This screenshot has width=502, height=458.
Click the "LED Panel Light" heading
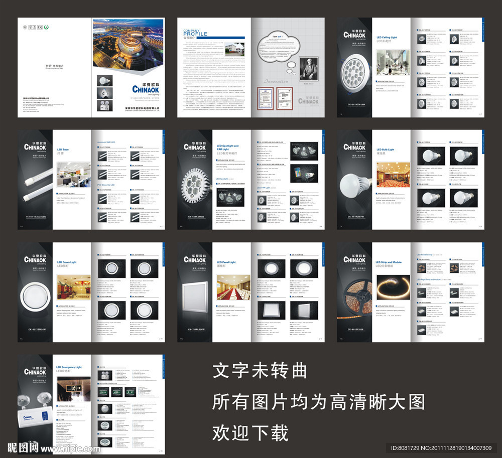click(226, 262)
